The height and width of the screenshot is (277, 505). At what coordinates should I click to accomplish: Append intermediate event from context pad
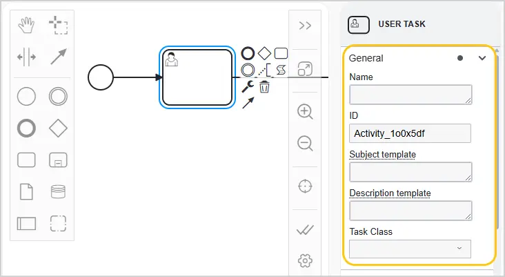(248, 70)
